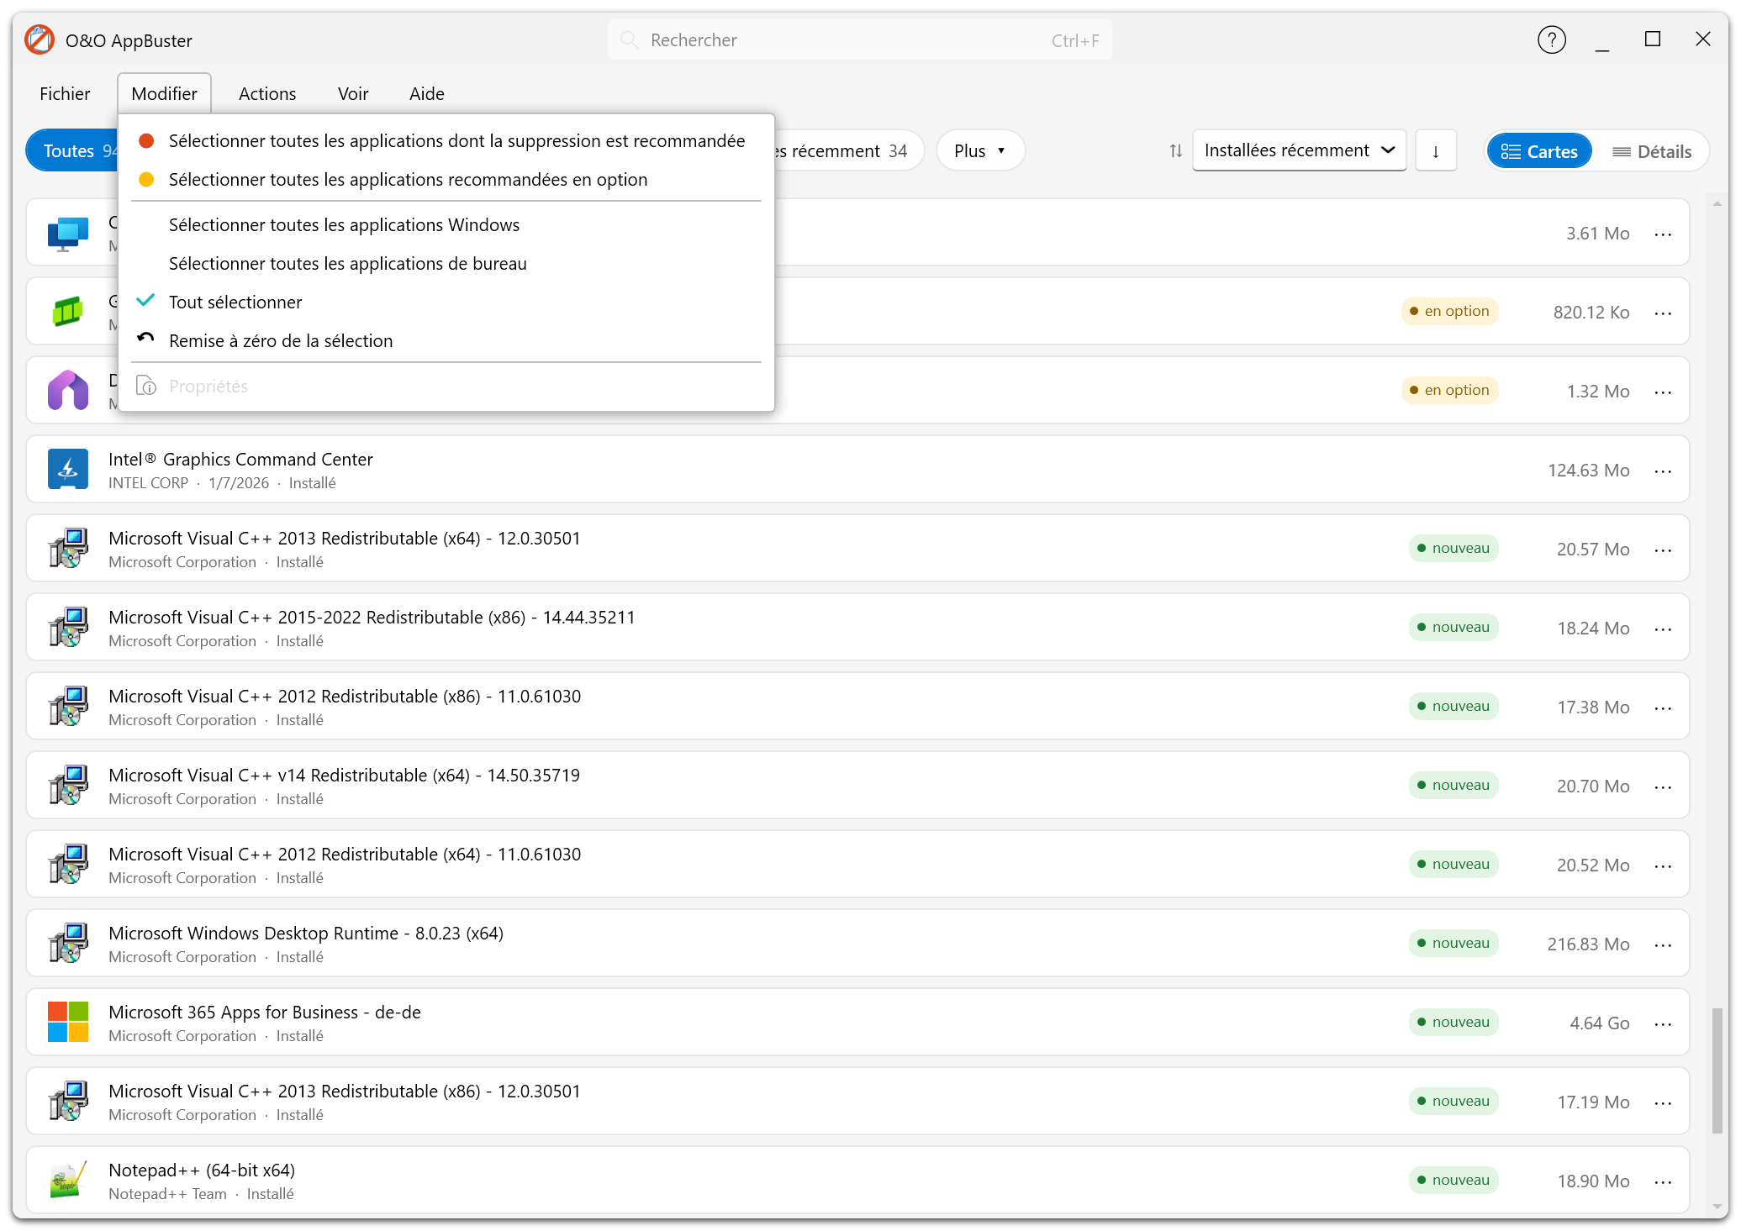Click the 216.83 Mo size value

coord(1588,944)
